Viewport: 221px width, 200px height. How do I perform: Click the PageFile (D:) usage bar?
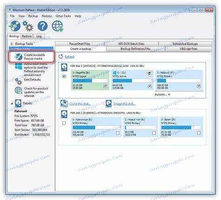90,81
